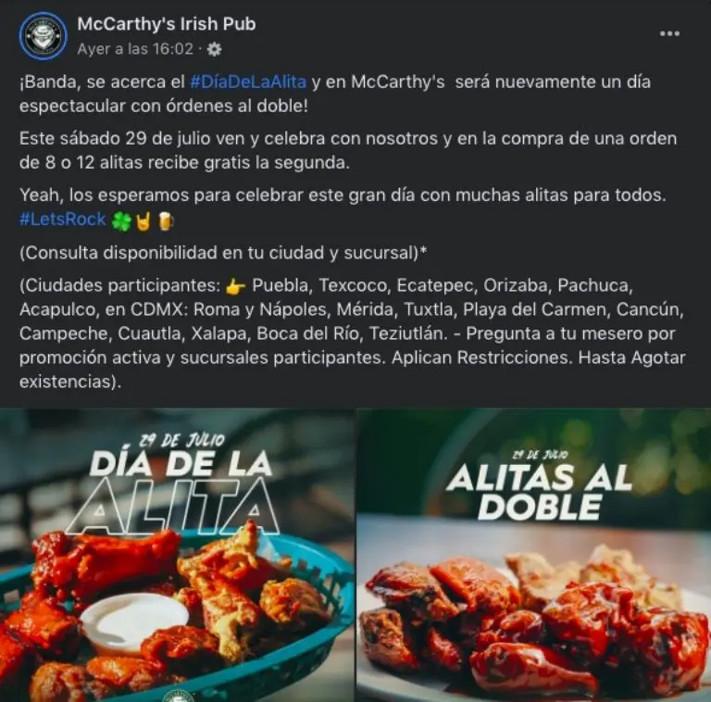This screenshot has height=702, width=711.
Task: Open the three-dot post options menu
Action: point(669,33)
